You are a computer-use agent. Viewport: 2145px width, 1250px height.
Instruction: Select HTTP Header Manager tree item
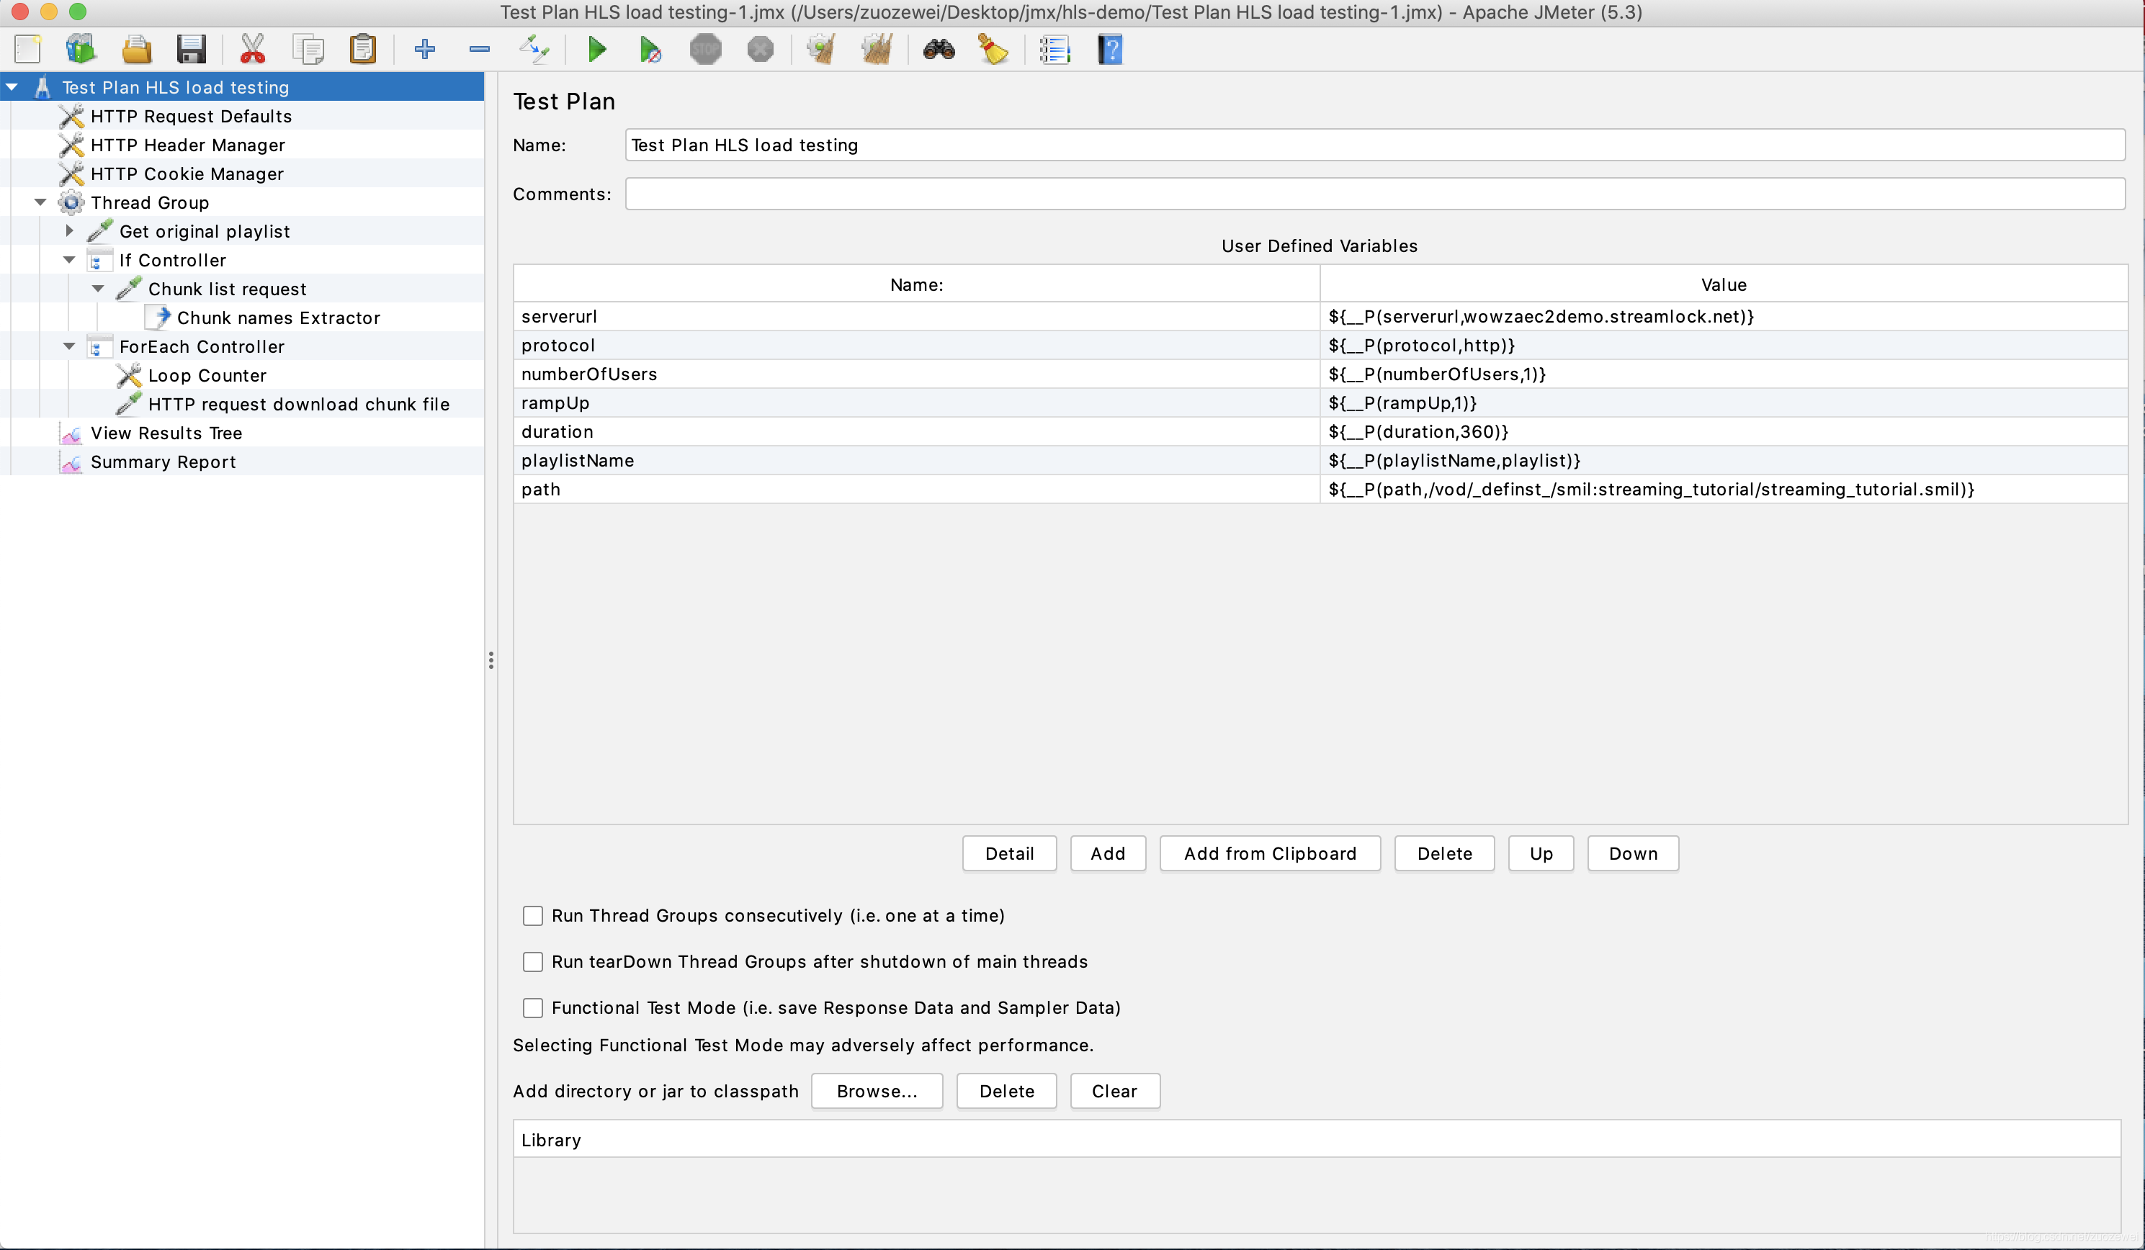(x=187, y=145)
